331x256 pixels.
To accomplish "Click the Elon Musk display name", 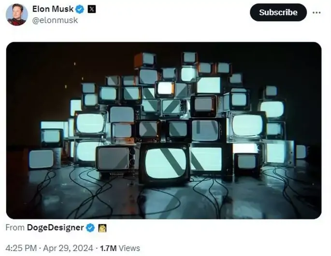I will click(53, 9).
